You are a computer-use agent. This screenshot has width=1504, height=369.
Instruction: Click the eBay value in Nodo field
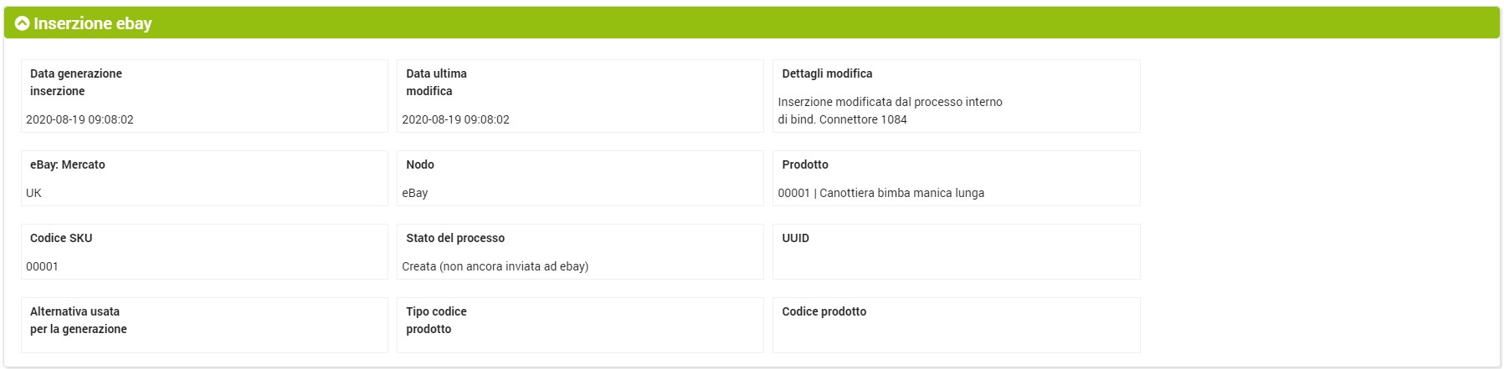coord(415,193)
